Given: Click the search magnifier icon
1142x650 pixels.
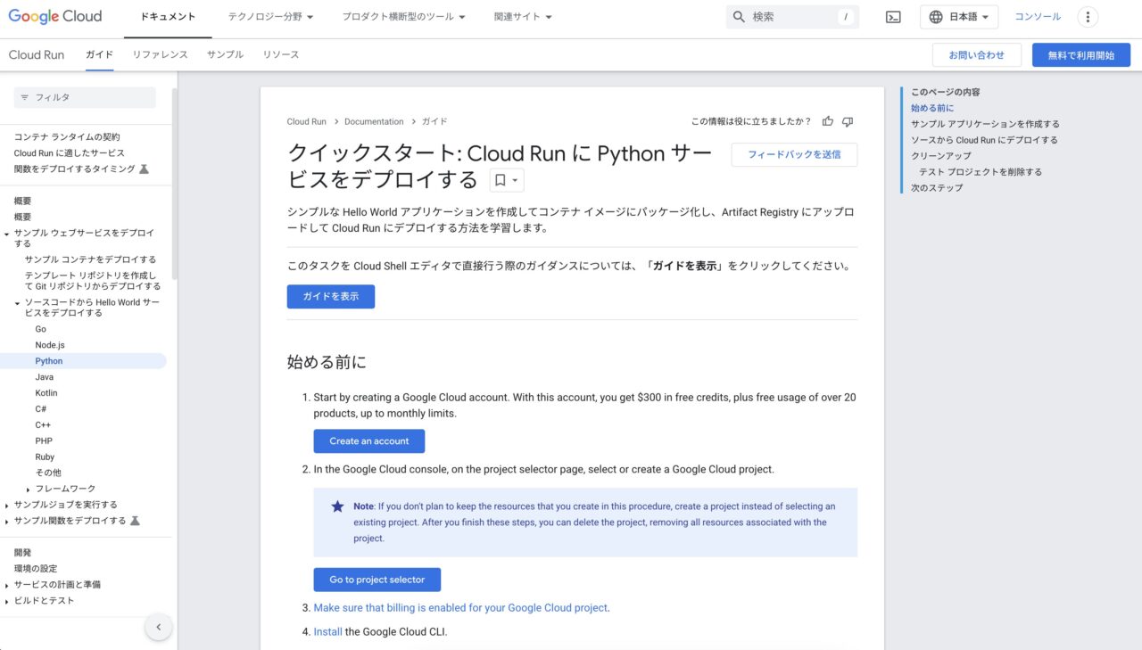Looking at the screenshot, I should click(x=739, y=17).
